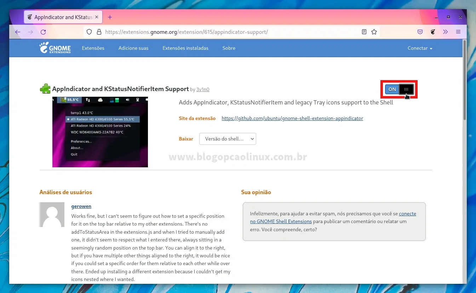Click the URL address bar field
The height and width of the screenshot is (293, 476).
232,32
